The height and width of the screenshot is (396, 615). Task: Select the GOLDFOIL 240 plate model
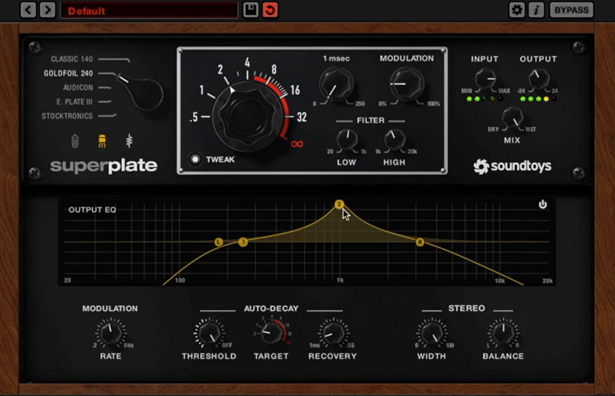coord(68,73)
